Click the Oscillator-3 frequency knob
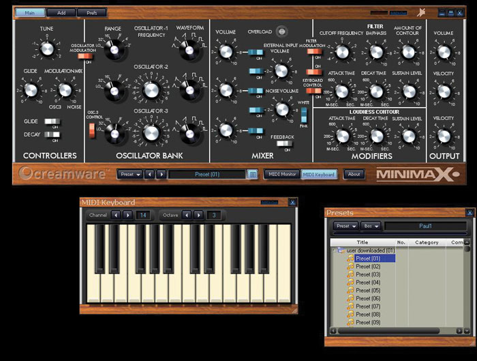This screenshot has height=361, width=477. pyautogui.click(x=151, y=133)
